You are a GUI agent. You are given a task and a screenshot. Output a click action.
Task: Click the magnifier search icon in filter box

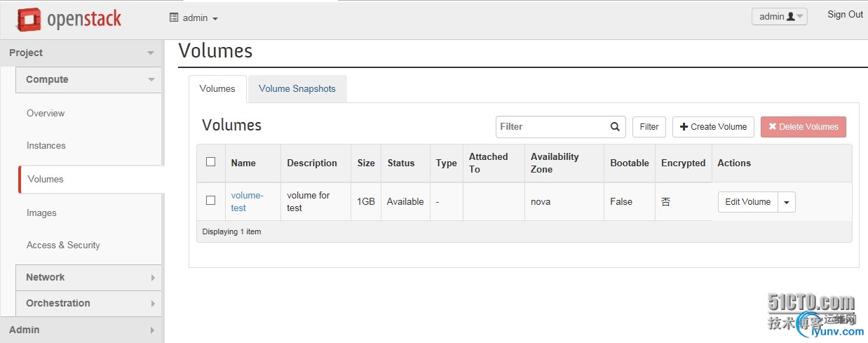tap(615, 127)
